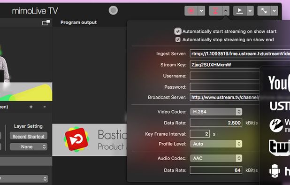Click the Ustream logo
This screenshot has height=185, width=290.
point(280,106)
